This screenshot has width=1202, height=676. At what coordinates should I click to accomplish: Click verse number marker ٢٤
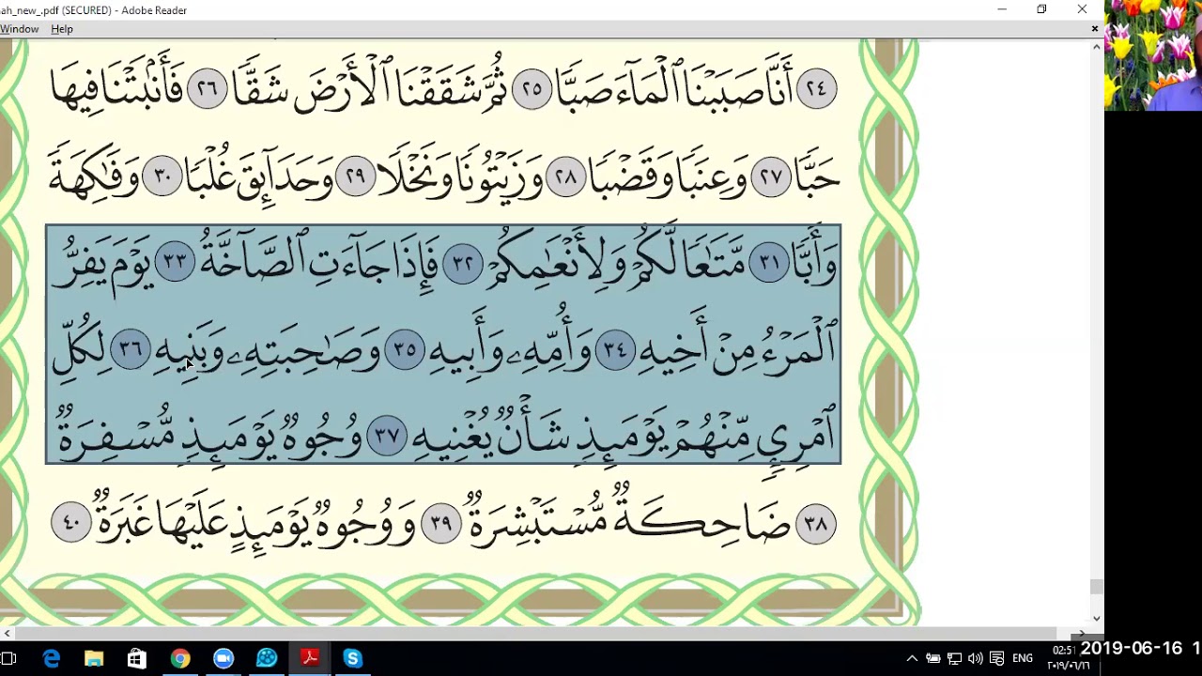(816, 89)
